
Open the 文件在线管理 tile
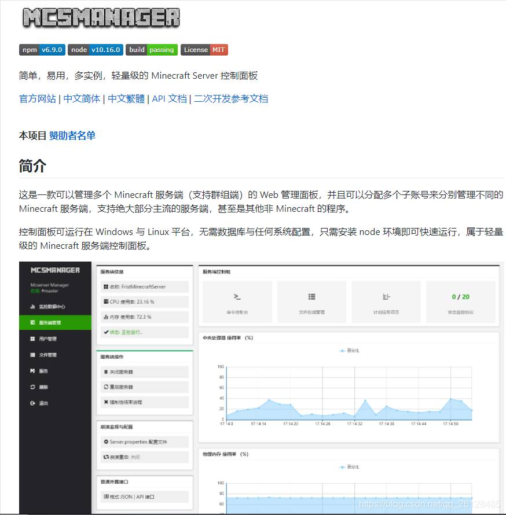pos(312,302)
